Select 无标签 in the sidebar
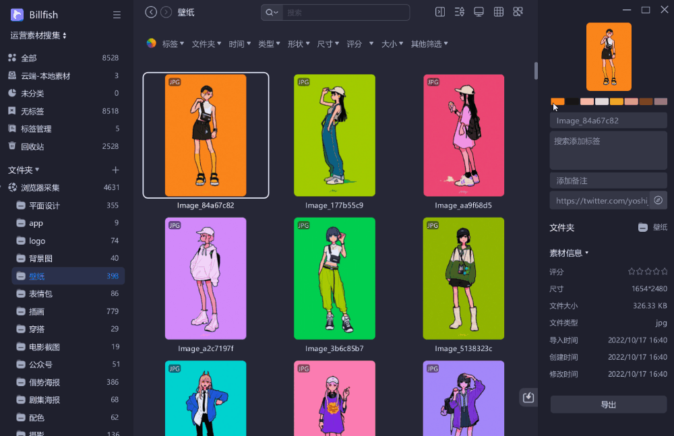This screenshot has width=674, height=436. (x=63, y=111)
